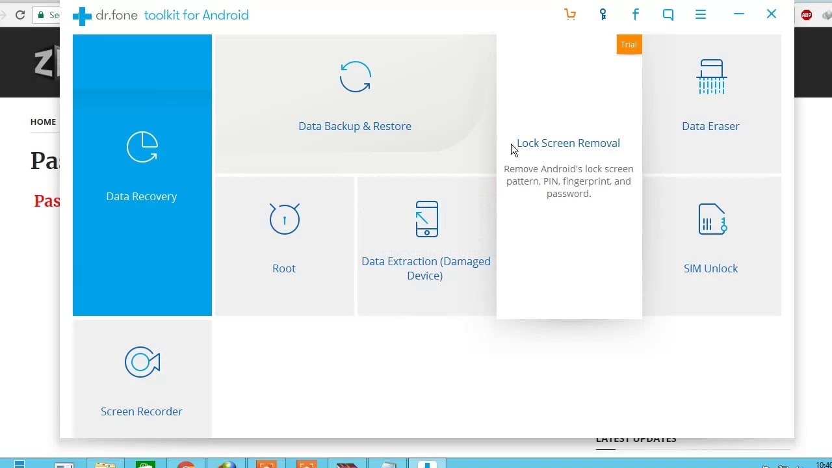Select Lock Screen Removal tile title
Image resolution: width=832 pixels, height=468 pixels.
pos(568,143)
